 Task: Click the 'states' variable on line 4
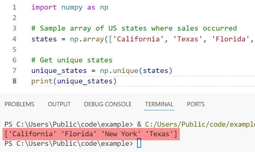point(44,39)
